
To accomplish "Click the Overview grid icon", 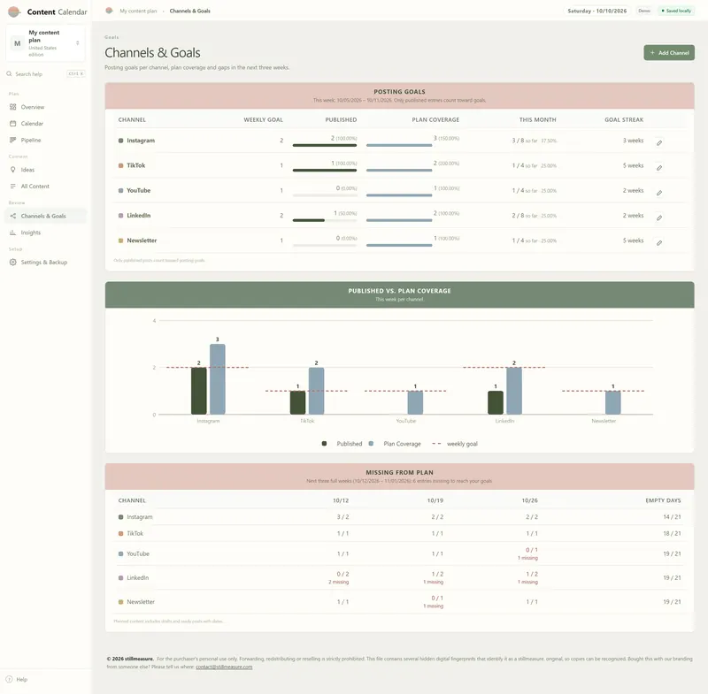I will pyautogui.click(x=12, y=107).
